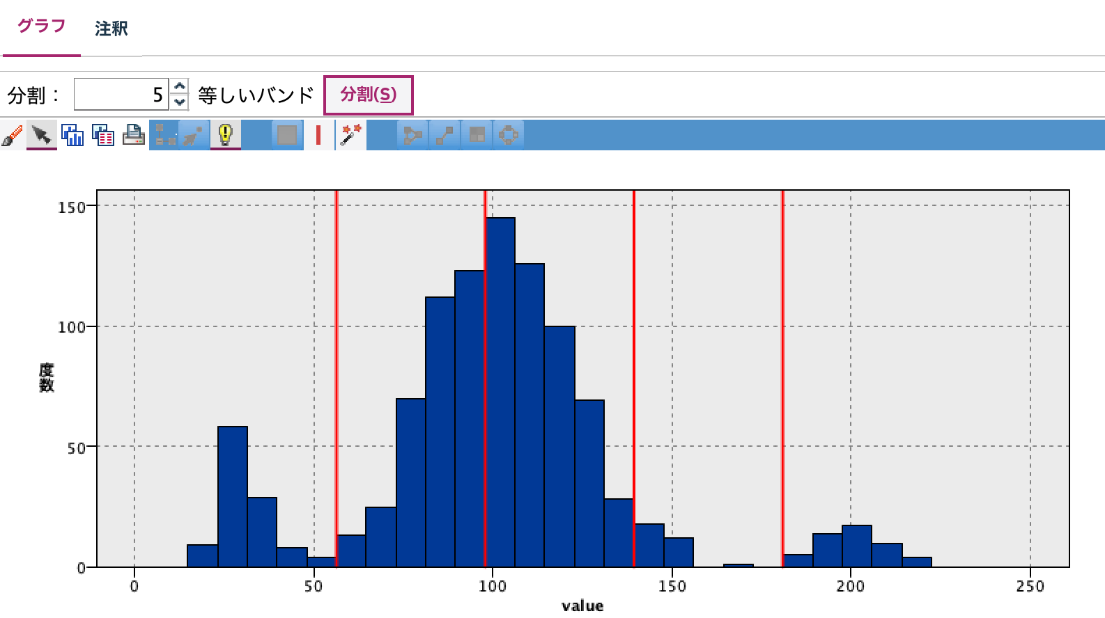This screenshot has width=1105, height=618.
Task: Select the red vertical band line tool
Action: point(318,134)
